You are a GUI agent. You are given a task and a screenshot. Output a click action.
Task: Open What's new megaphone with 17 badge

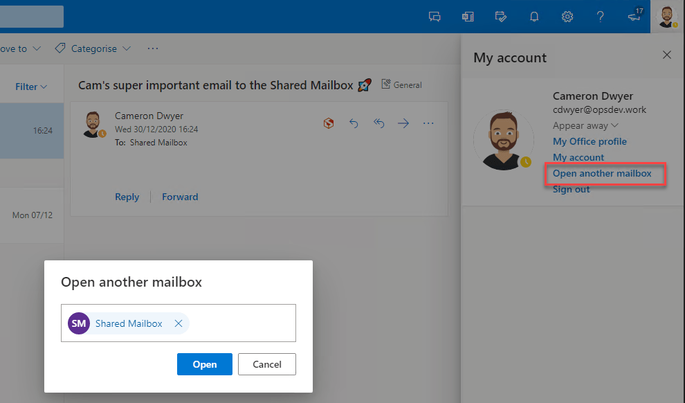click(634, 17)
